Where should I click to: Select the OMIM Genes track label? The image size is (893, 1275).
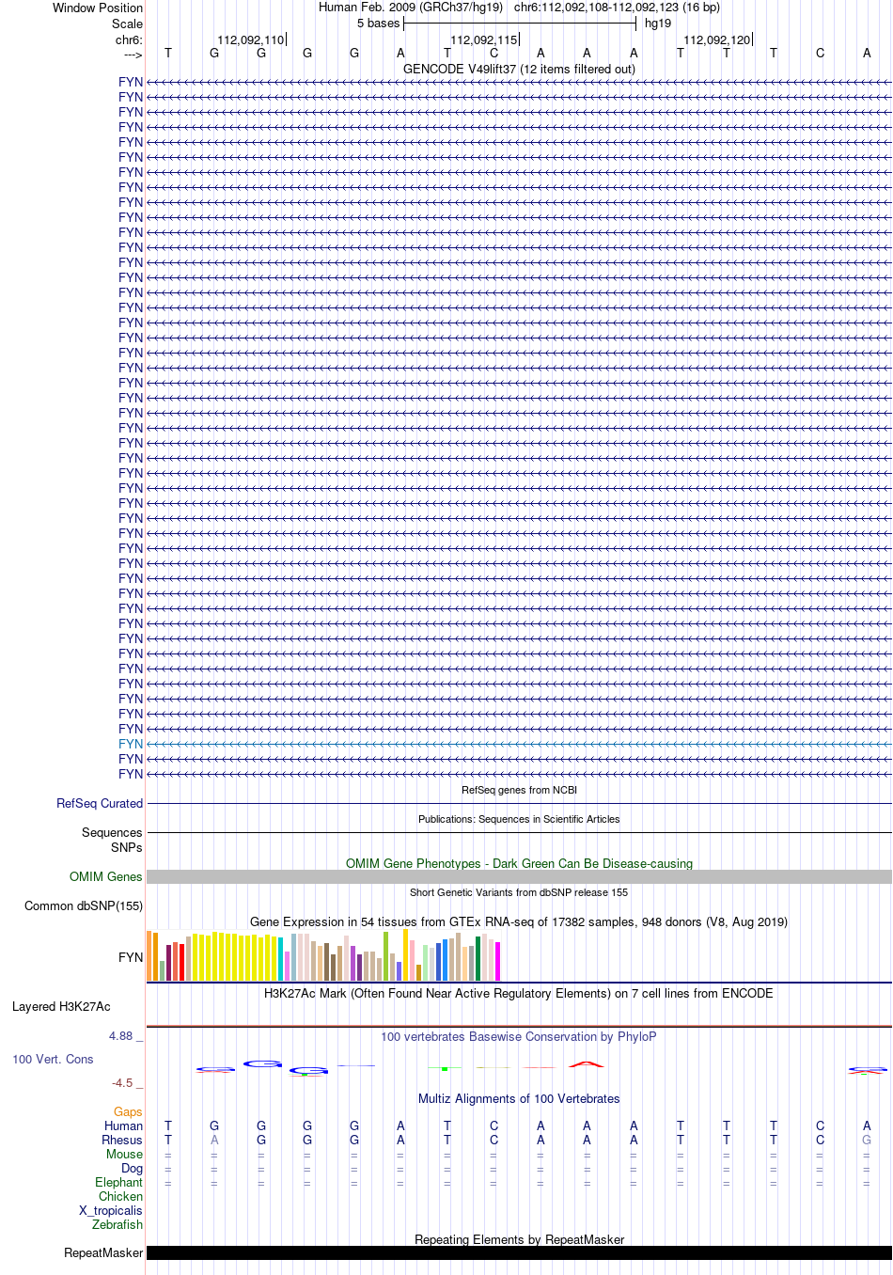(106, 876)
